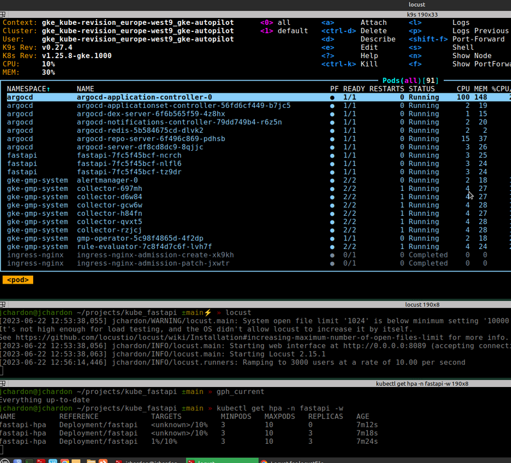This screenshot has height=463, width=511.
Task: Click NAMESPACE sort arrow indicator
Action: point(49,89)
